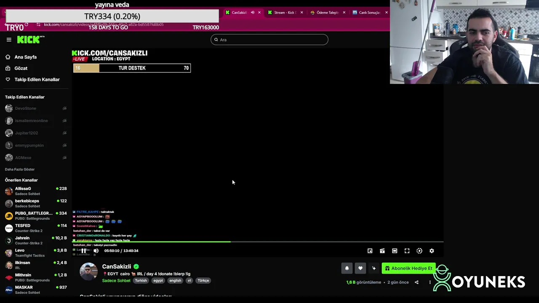This screenshot has width=539, height=303.
Task: Click CanSakizli streamer avatar
Action: click(88, 272)
